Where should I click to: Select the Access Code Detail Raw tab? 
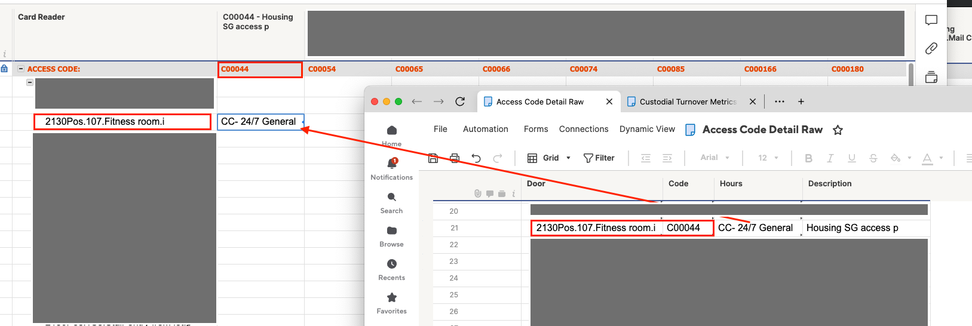click(x=539, y=102)
